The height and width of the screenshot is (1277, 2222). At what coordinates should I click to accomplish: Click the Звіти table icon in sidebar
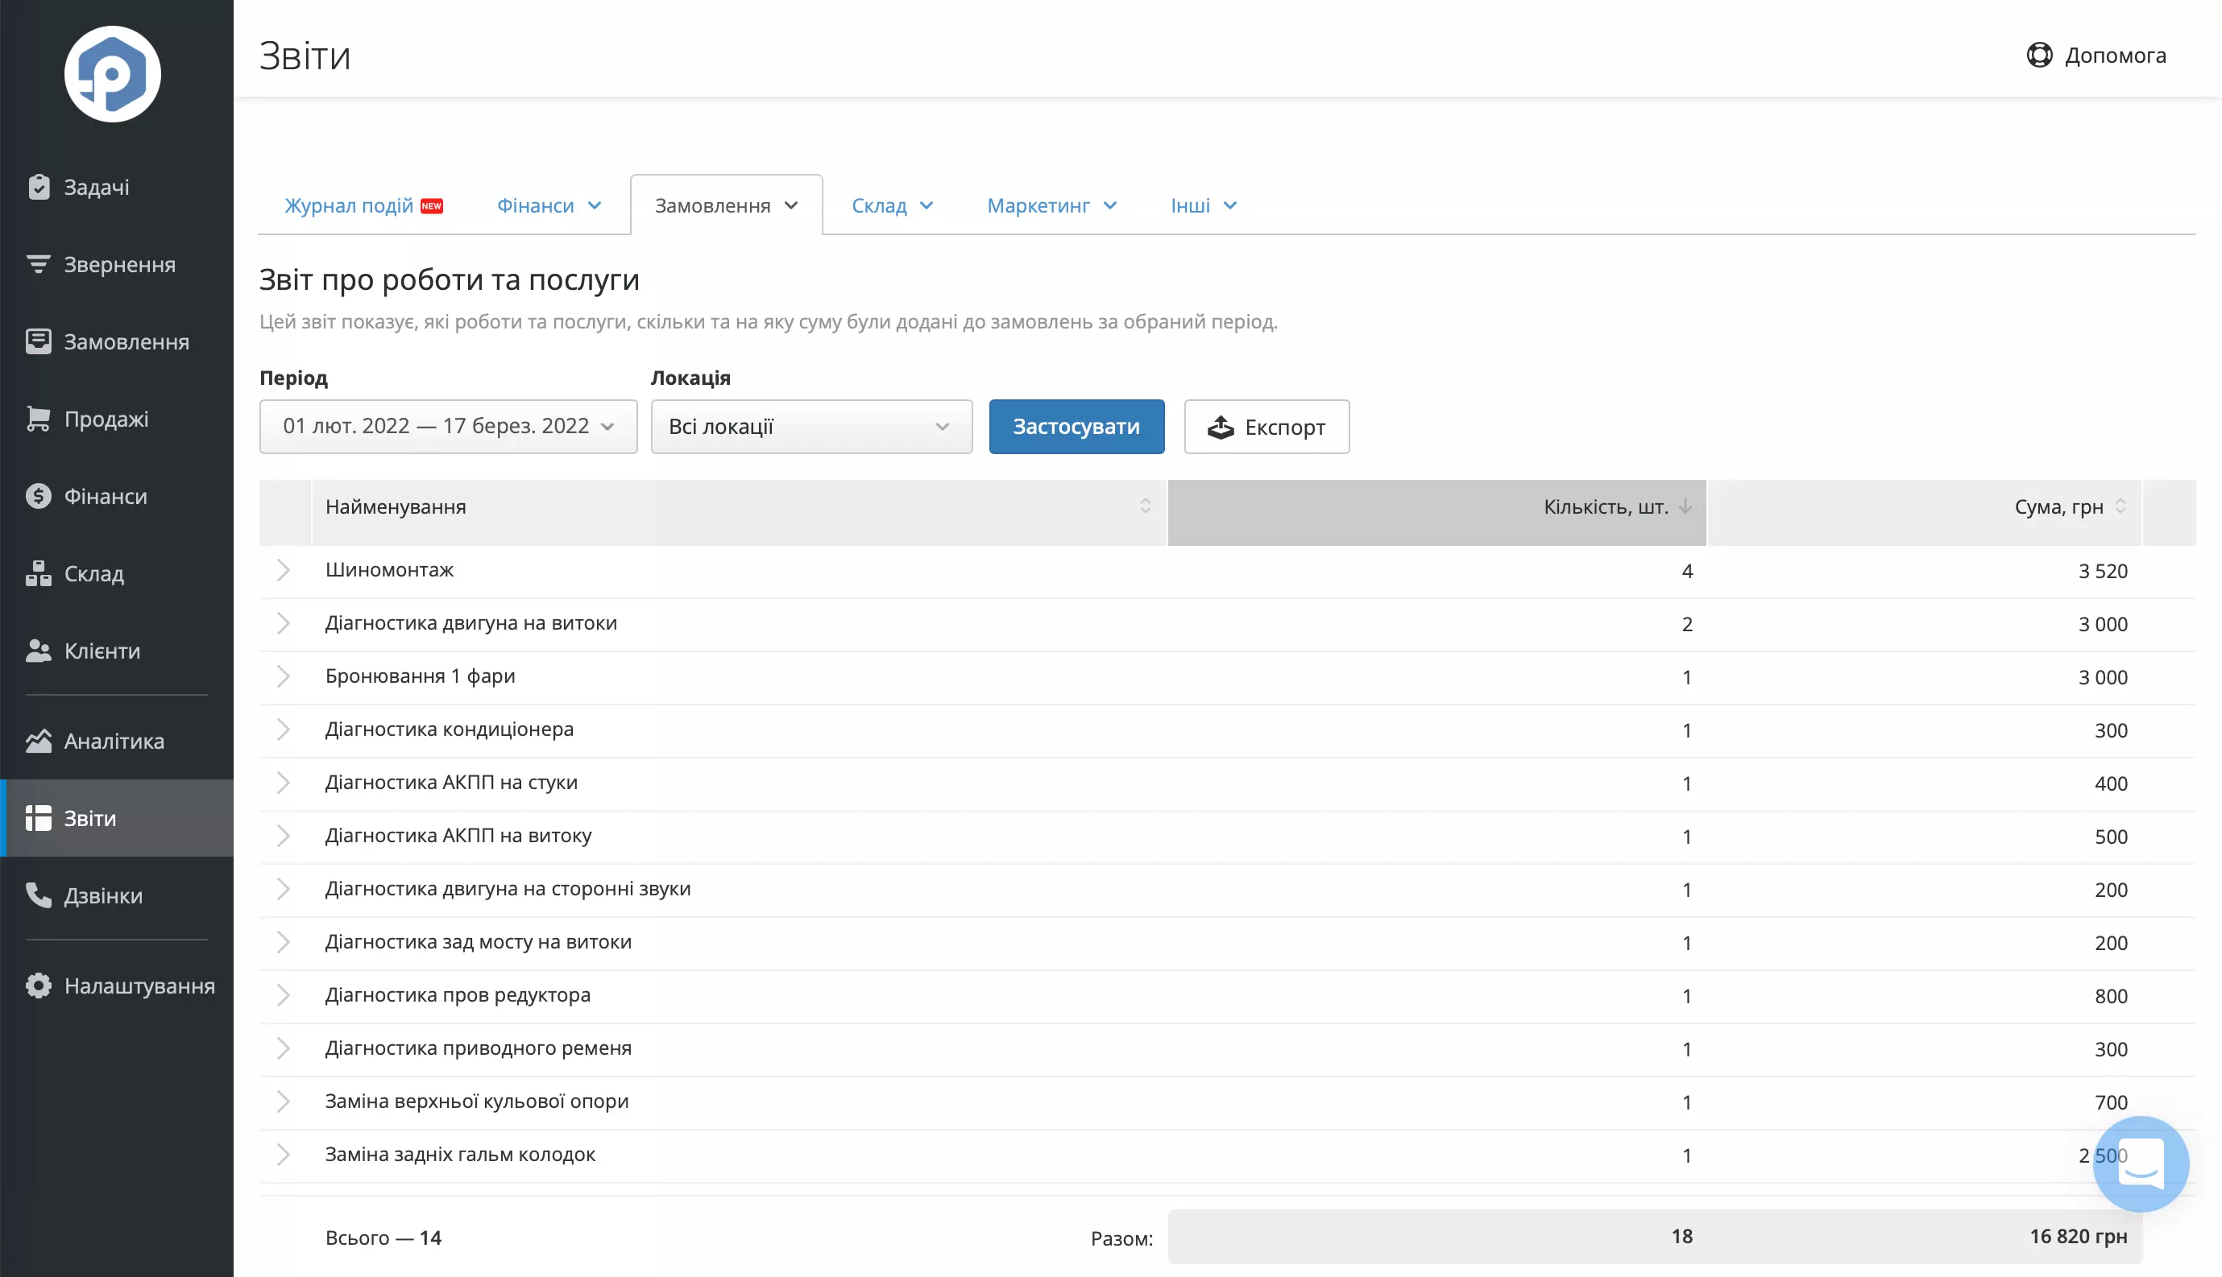39,818
